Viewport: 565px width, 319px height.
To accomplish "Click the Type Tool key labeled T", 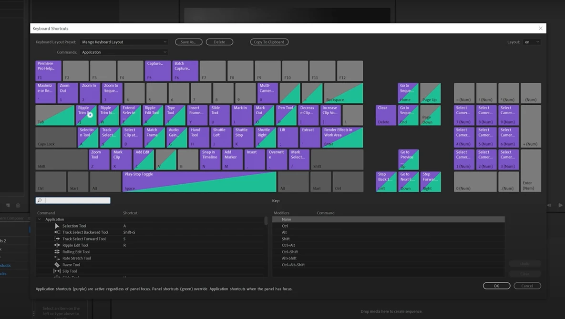I will coord(175,115).
